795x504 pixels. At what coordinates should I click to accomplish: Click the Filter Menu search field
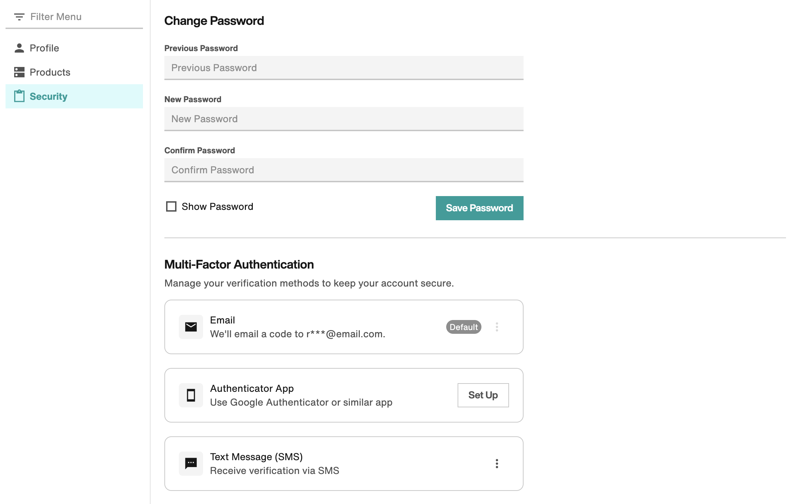(x=74, y=17)
